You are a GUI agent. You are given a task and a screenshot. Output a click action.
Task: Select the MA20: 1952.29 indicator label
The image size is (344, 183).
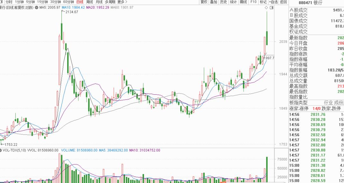[98, 7]
